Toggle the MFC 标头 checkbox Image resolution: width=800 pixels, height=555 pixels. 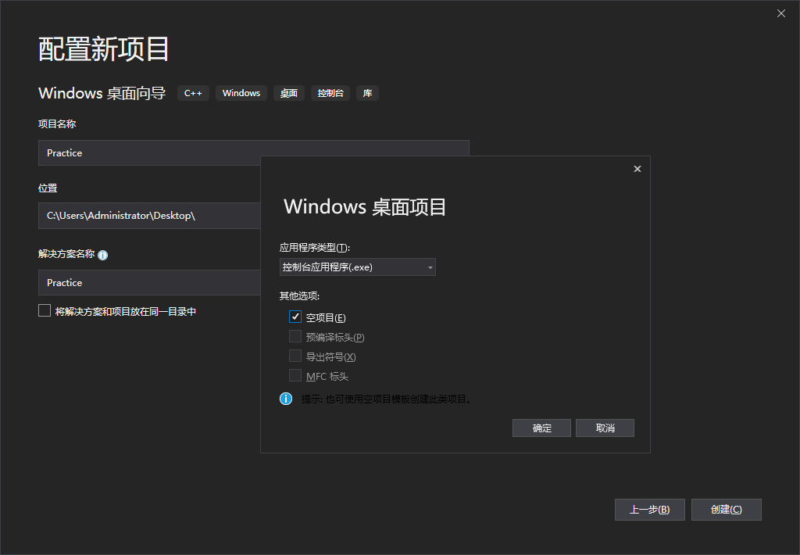[295, 376]
